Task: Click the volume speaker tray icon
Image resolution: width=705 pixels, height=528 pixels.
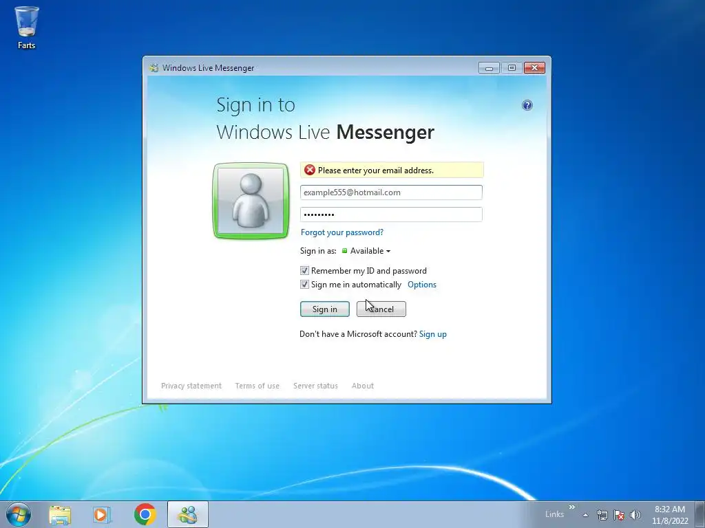Action: tap(635, 515)
